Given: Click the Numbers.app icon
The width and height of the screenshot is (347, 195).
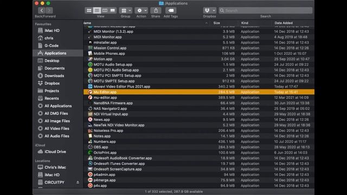Looking at the screenshot, I should pos(90,141).
